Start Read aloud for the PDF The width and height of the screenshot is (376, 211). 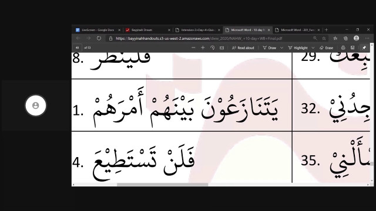coord(243,48)
